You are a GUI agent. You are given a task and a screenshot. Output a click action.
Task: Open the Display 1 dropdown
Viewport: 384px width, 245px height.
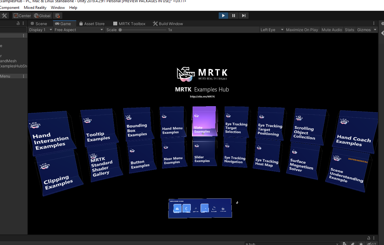(41, 30)
